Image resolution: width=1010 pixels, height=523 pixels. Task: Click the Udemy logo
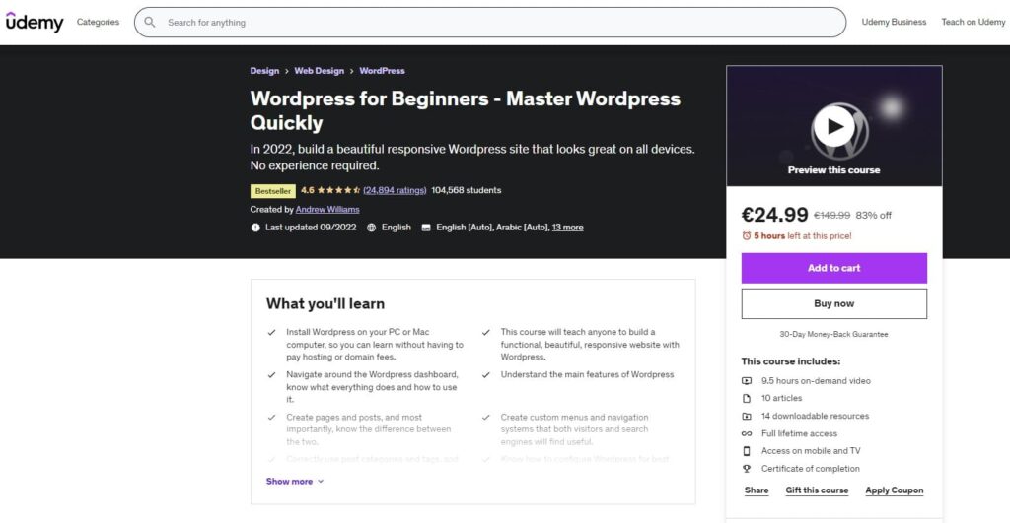tap(35, 22)
